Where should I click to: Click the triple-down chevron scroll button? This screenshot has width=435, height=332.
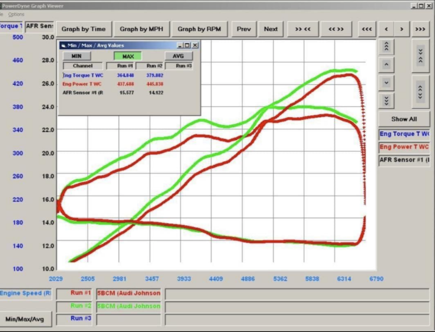[x=386, y=100]
